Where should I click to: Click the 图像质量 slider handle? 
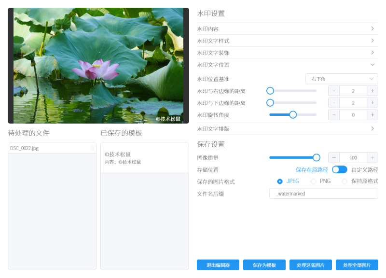(x=317, y=158)
